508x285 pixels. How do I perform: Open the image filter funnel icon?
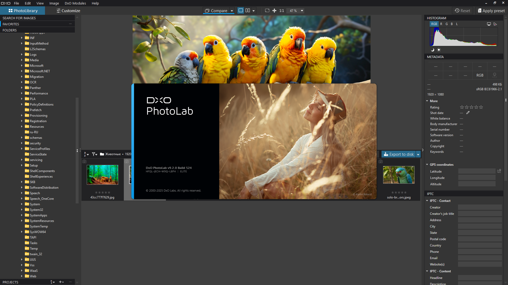[94, 154]
